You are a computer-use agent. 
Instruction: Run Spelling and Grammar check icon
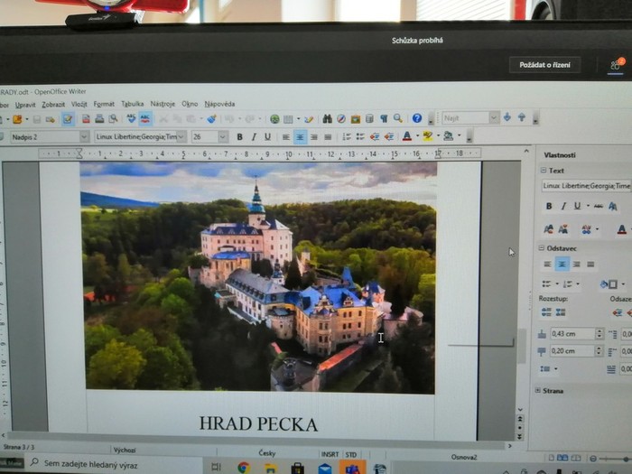[x=131, y=118]
